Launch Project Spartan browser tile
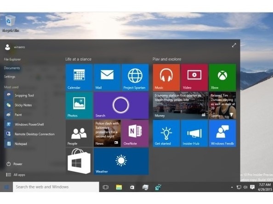 (135, 77)
